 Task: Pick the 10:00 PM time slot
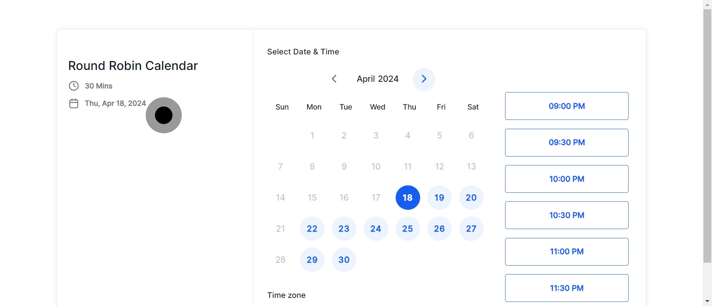click(x=567, y=179)
